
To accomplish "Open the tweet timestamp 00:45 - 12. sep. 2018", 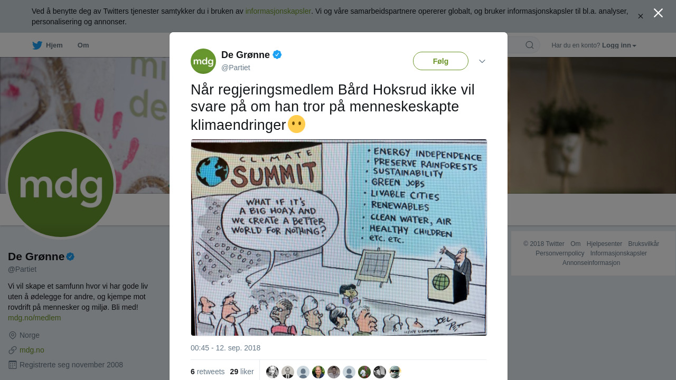I will pyautogui.click(x=226, y=348).
